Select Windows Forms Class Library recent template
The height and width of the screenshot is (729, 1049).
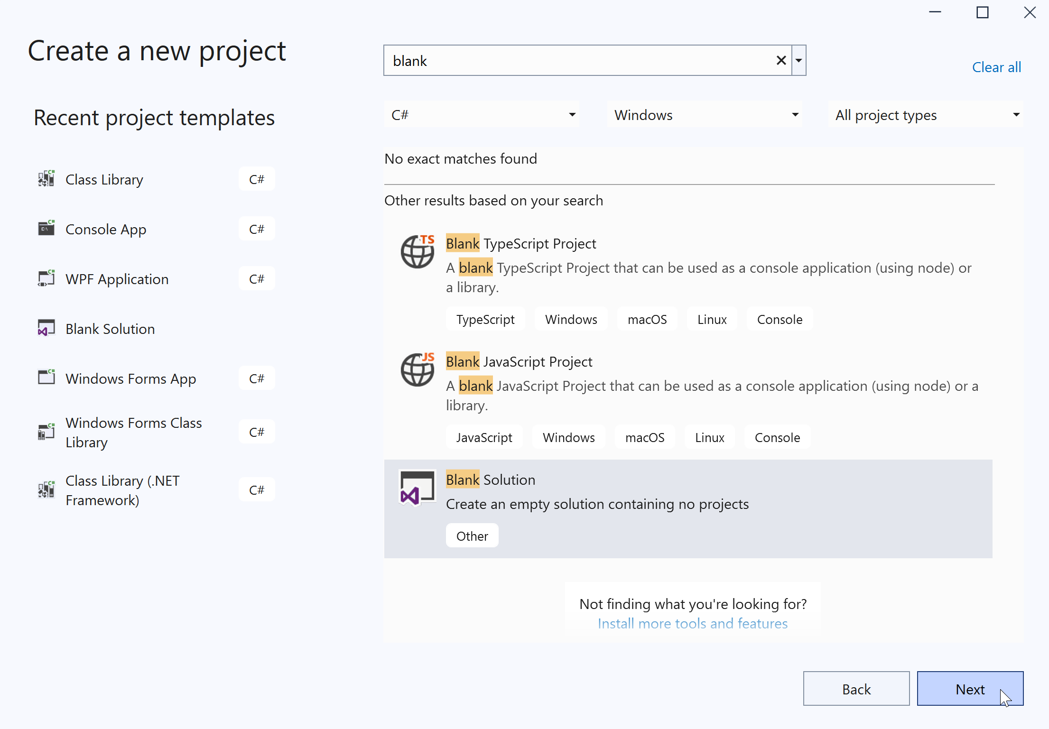coord(134,432)
